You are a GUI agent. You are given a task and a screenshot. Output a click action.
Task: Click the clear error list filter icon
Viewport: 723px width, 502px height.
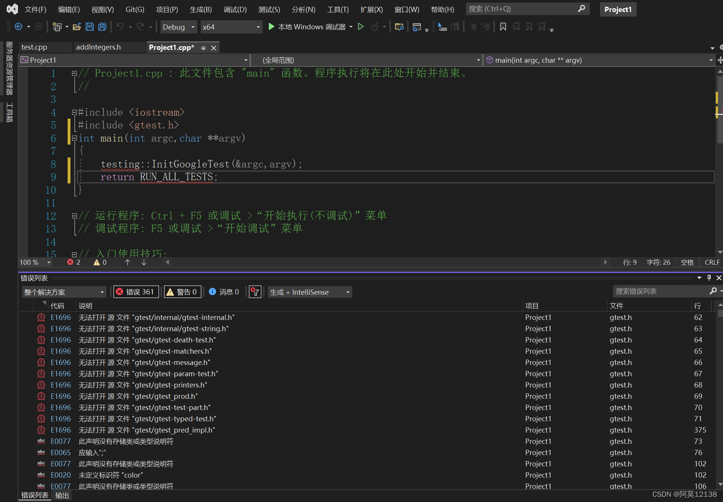coord(255,292)
